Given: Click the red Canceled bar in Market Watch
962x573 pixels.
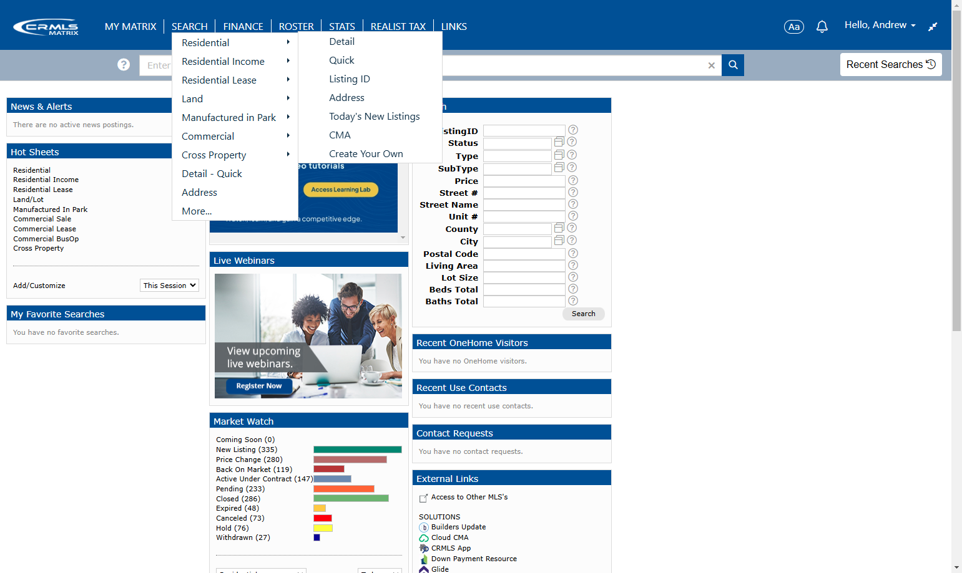Looking at the screenshot, I should [323, 518].
